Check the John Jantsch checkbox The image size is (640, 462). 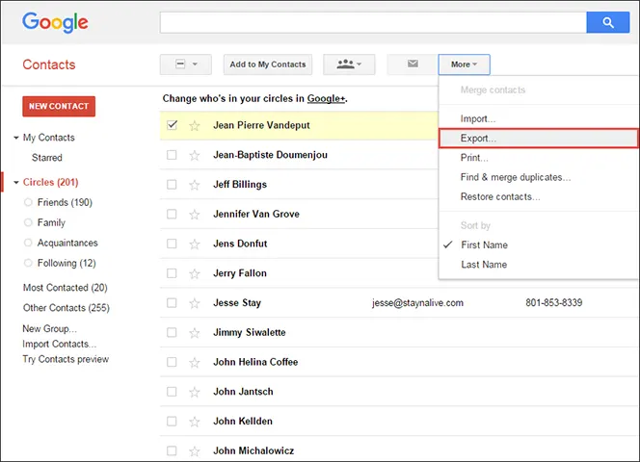[x=172, y=392]
